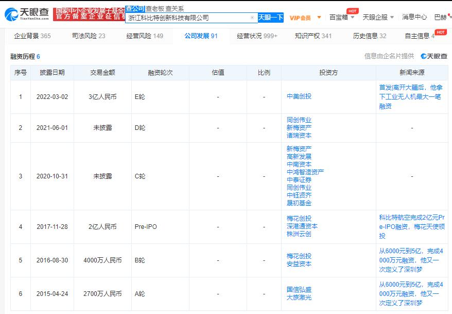The image size is (452, 314).
Task: Switch to the 历史信息 tab
Action: tap(370, 36)
